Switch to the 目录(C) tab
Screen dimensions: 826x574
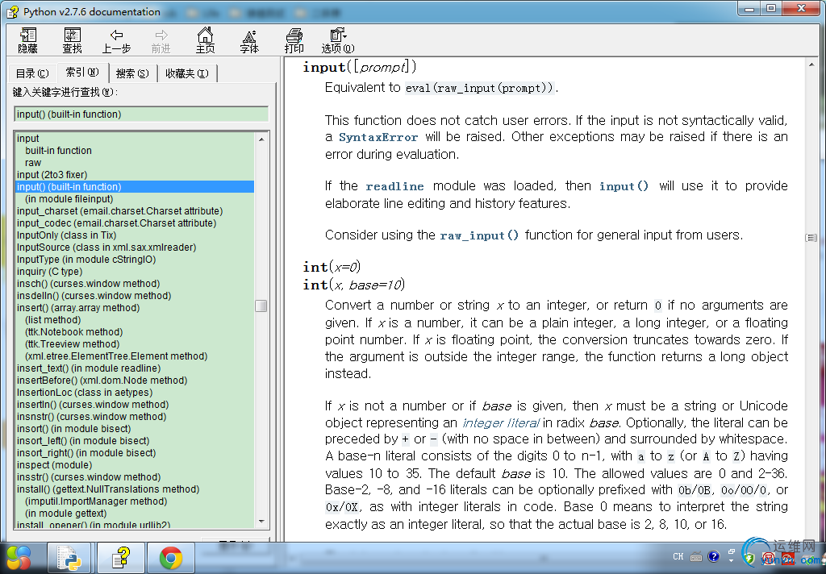click(x=32, y=73)
